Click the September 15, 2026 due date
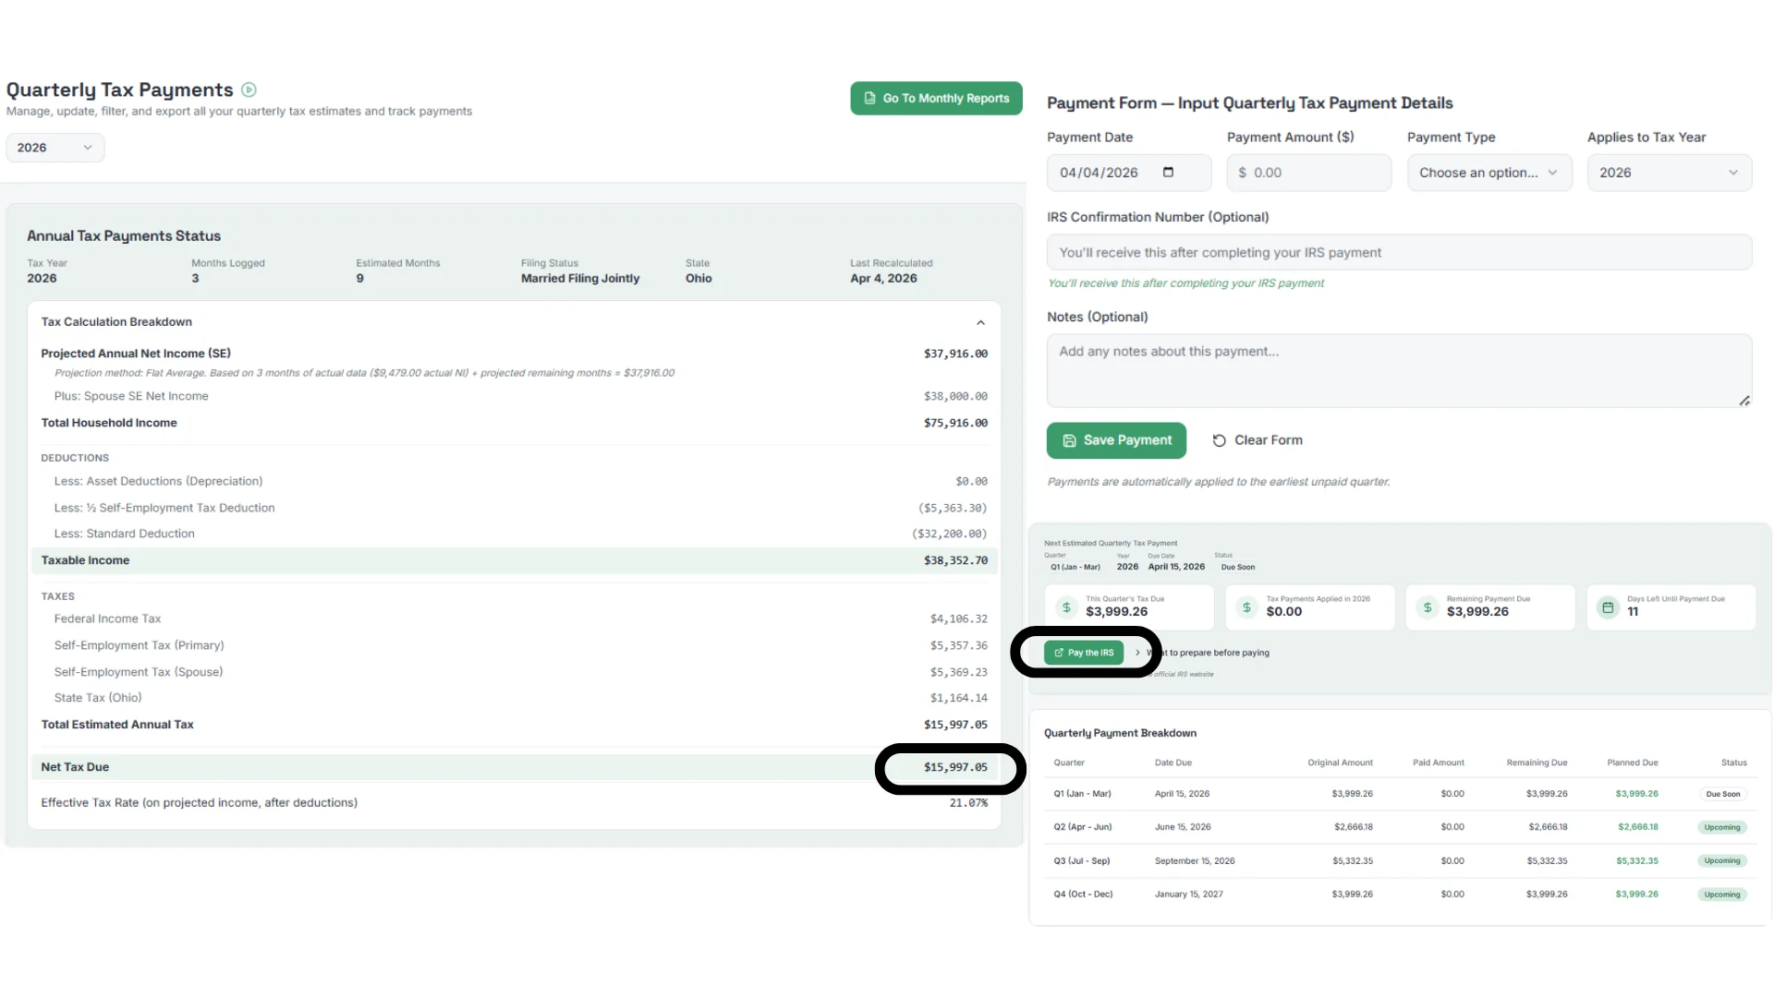The width and height of the screenshot is (1774, 997). click(1194, 860)
